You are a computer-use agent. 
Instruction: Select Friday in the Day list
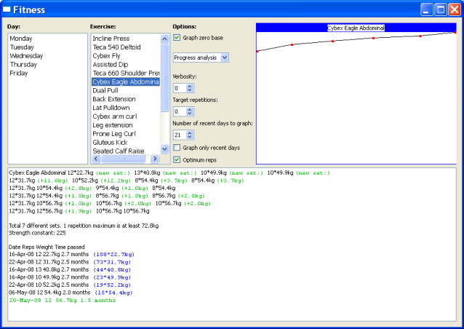[19, 74]
